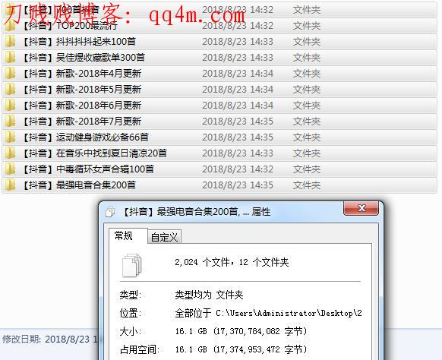Viewport: 442px width, 360px height.
Task: Click the 文件夹 type cell of 最强电音合集200首
Action: pos(307,185)
